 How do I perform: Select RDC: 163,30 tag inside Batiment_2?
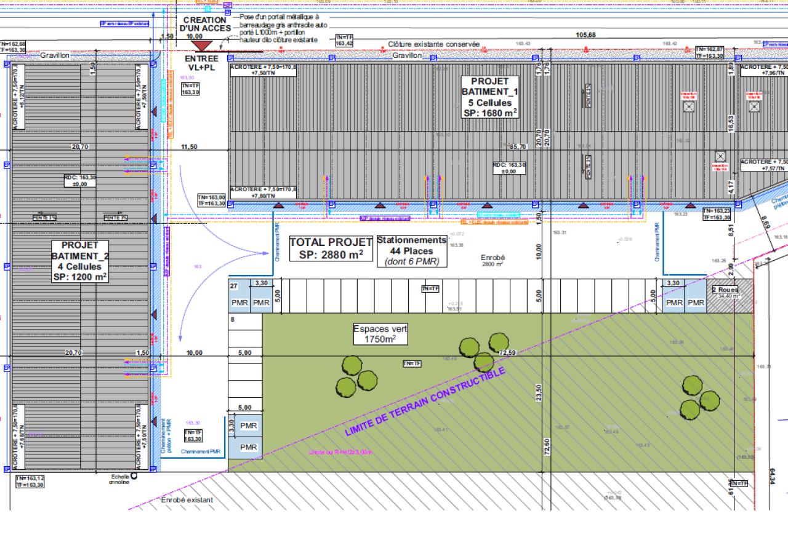[81, 181]
